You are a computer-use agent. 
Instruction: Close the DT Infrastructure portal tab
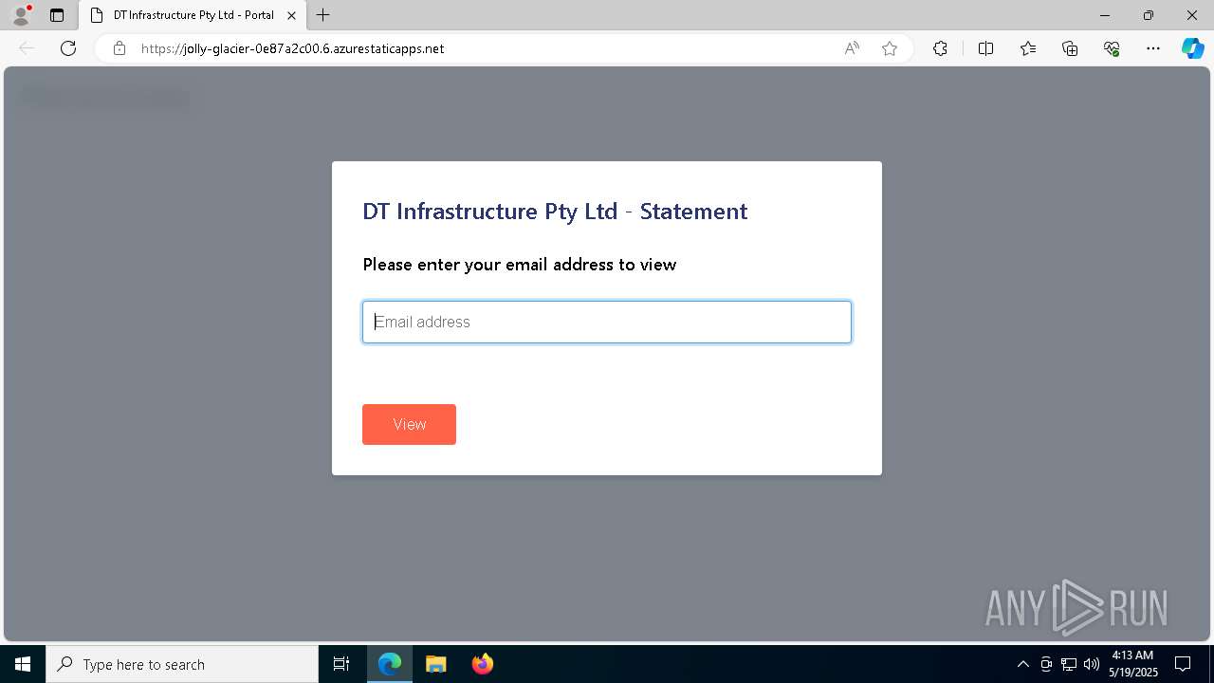point(291,15)
